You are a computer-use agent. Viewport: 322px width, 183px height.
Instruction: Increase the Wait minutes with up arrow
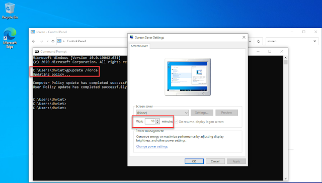pos(157,120)
